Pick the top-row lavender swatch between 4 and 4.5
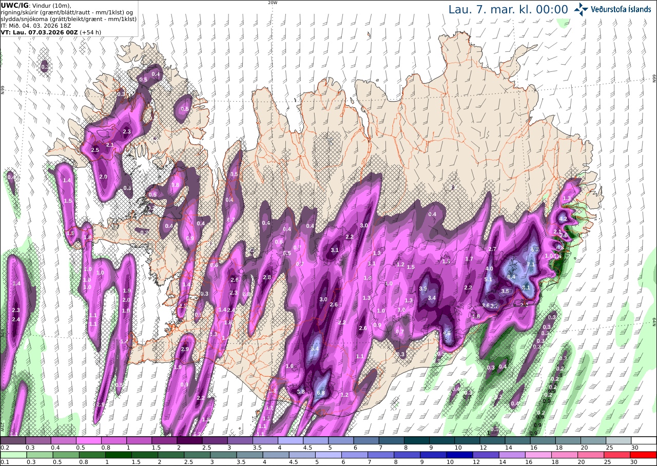This screenshot has width=657, height=466. [291, 440]
